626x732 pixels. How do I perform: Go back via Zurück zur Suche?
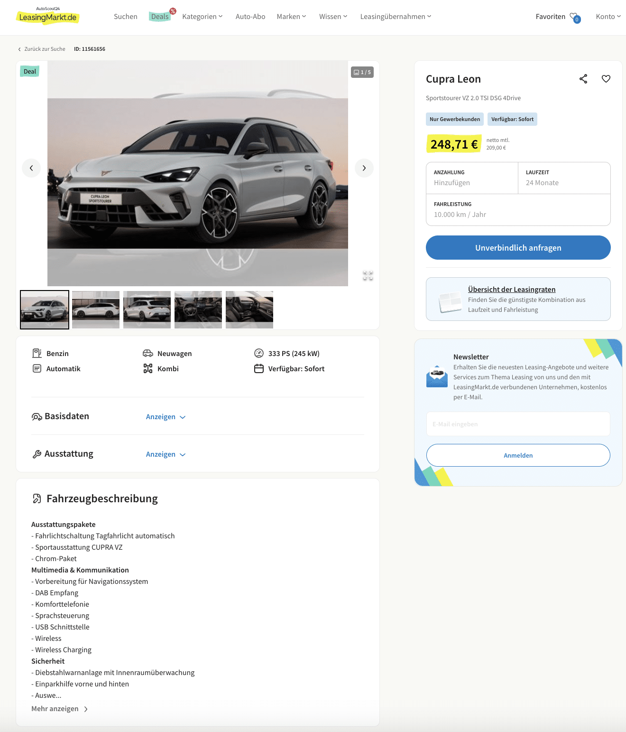pos(42,49)
